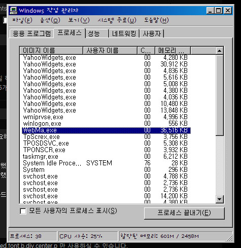The width and height of the screenshot is (241, 248).
Task: Click the scrollbar down arrow
Action: tap(219, 199)
